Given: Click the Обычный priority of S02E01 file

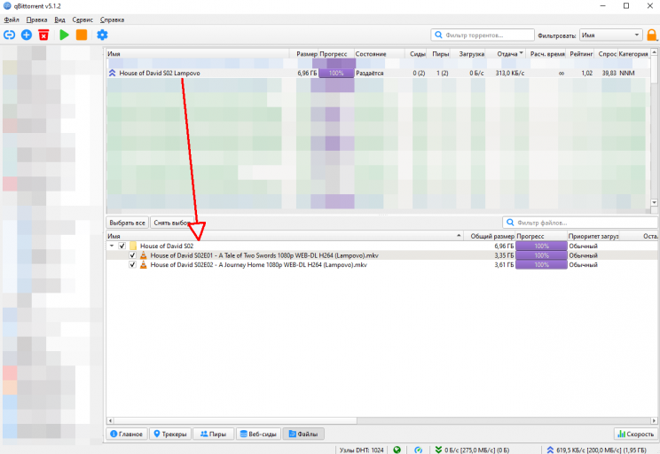Looking at the screenshot, I should [x=583, y=255].
